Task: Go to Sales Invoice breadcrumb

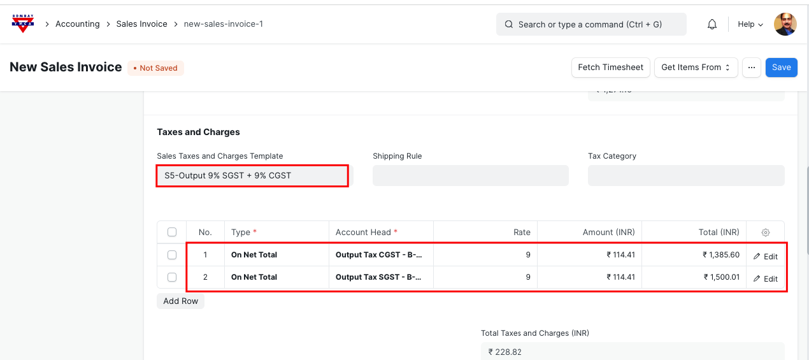Action: 141,24
